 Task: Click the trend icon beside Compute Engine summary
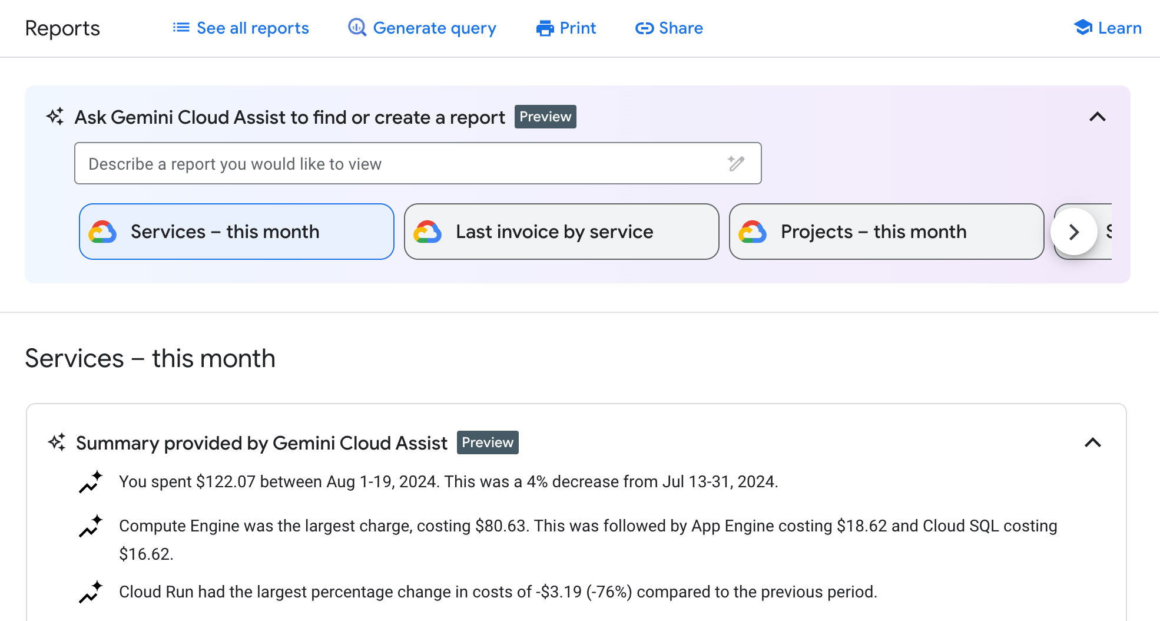(91, 526)
